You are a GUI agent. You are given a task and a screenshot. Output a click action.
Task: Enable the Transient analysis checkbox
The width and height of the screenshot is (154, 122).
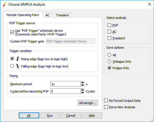point(109,38)
